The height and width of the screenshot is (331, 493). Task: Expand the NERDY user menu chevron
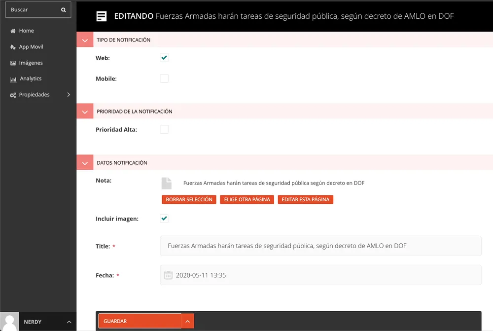(69, 322)
